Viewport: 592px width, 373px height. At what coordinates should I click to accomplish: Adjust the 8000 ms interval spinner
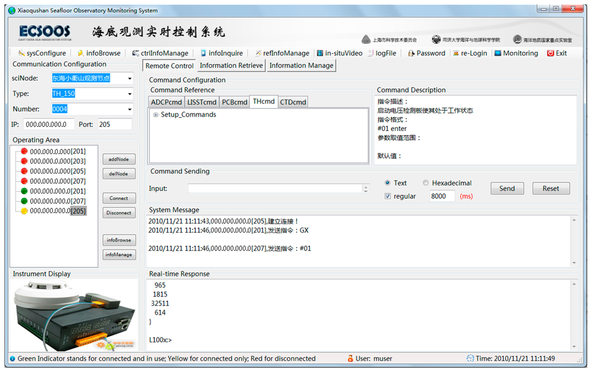[x=442, y=196]
